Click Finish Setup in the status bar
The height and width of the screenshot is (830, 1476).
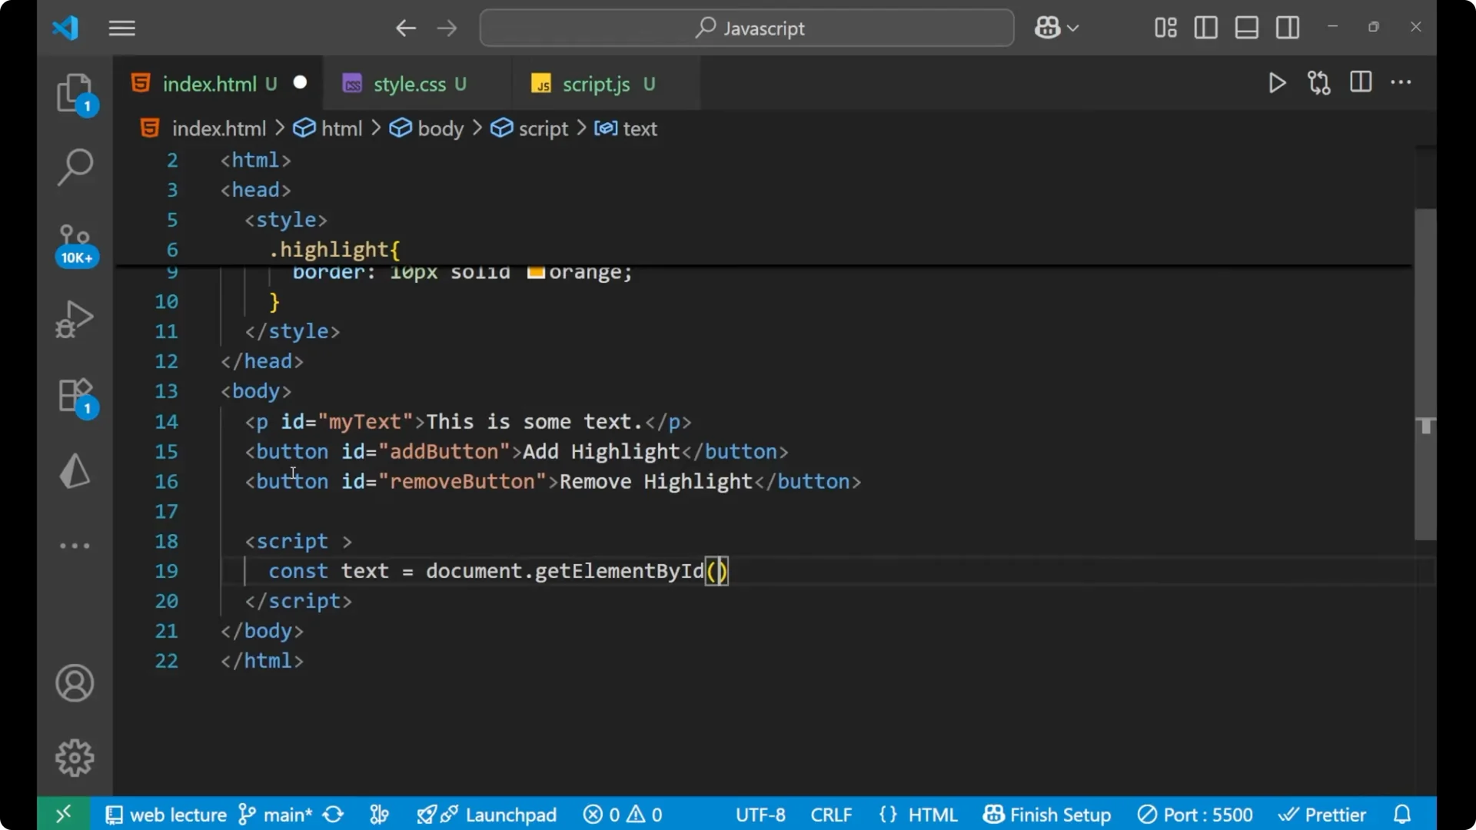click(1047, 815)
